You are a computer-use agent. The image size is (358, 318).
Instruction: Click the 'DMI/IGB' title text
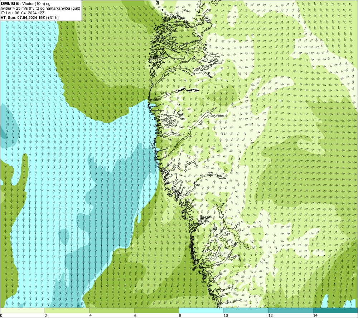10,4
